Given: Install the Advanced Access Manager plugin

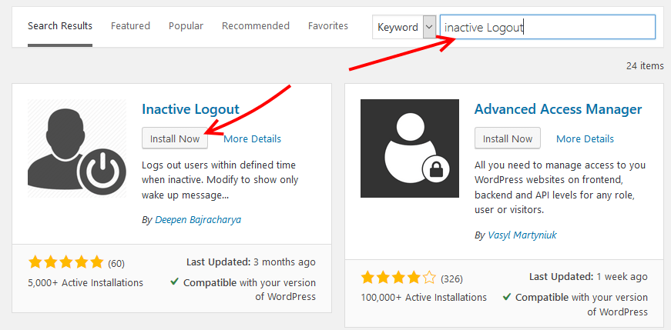Looking at the screenshot, I should click(x=508, y=138).
